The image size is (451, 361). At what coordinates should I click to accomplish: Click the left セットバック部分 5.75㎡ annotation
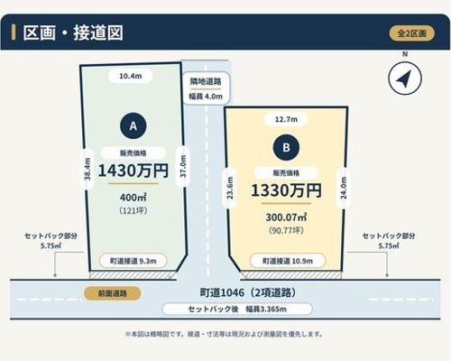tap(51, 241)
